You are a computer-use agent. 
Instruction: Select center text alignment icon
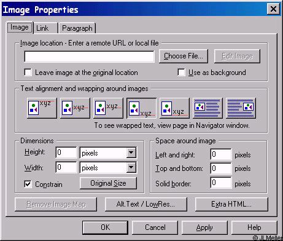75,108
